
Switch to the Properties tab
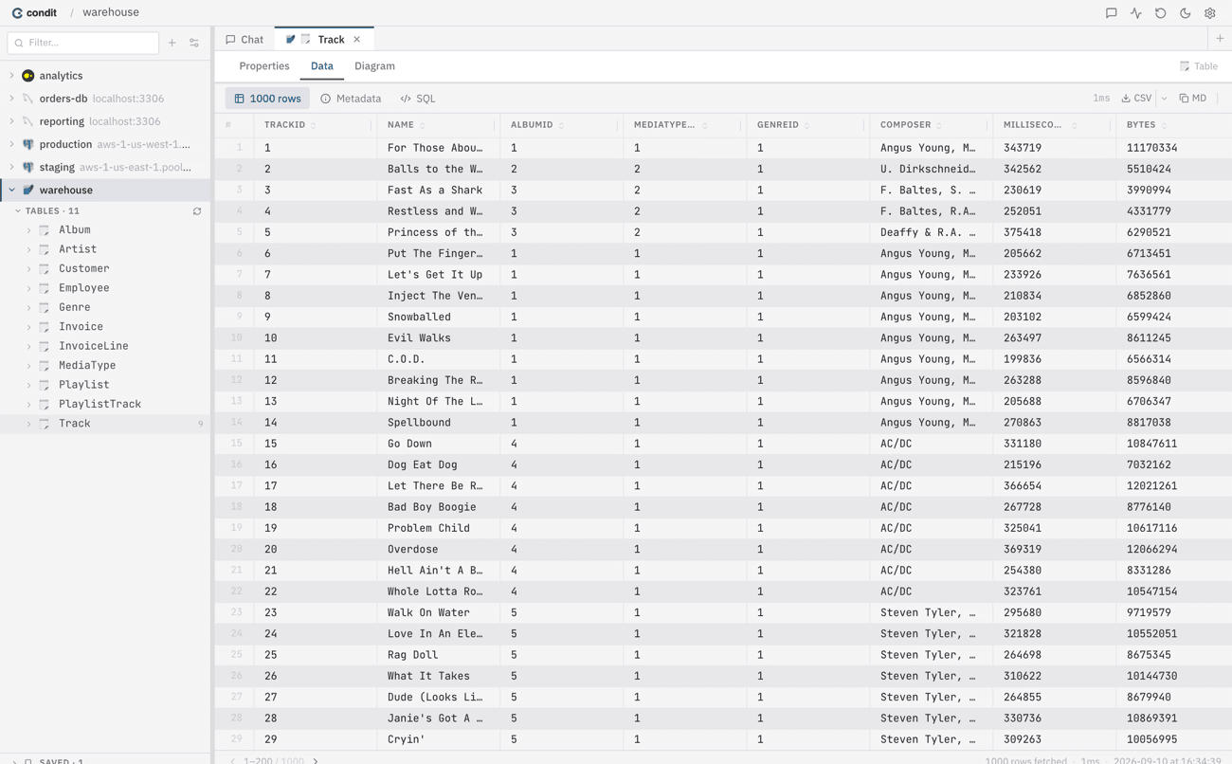(264, 66)
